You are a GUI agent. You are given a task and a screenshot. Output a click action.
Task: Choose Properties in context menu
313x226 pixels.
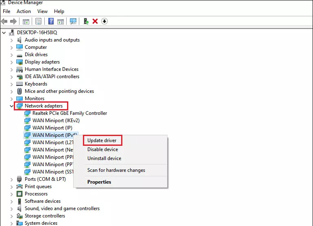click(99, 182)
